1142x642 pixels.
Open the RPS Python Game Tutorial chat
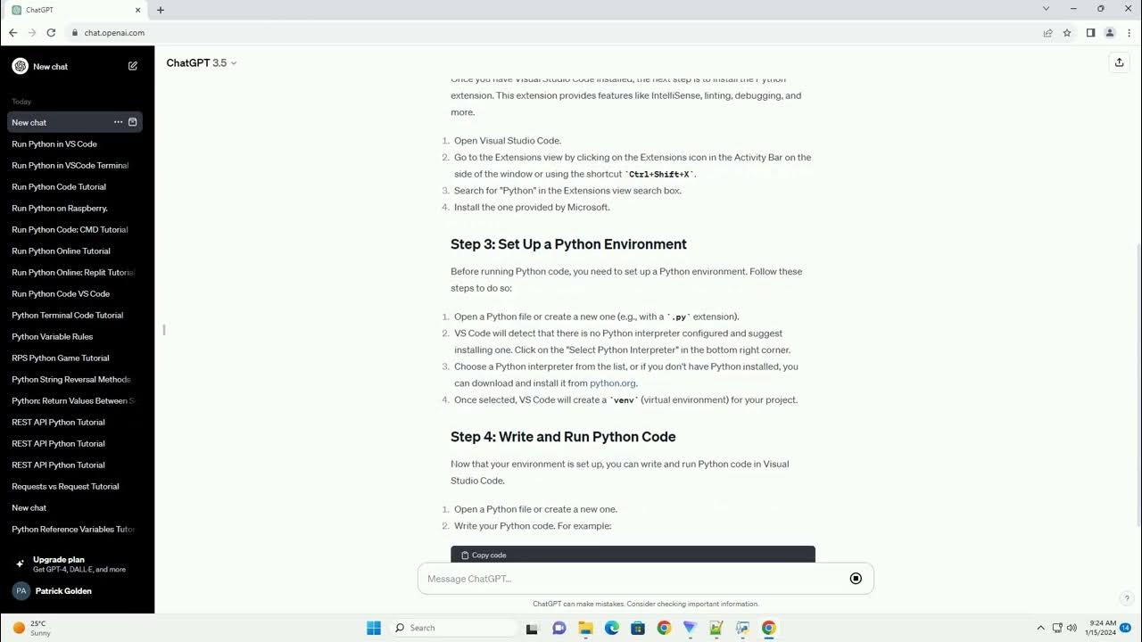(x=75, y=358)
